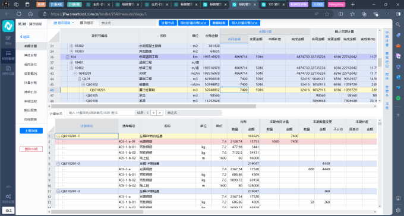The image size is (404, 216).
Task: Collapse the 104 tree node in row 36
Action: click(67, 56)
